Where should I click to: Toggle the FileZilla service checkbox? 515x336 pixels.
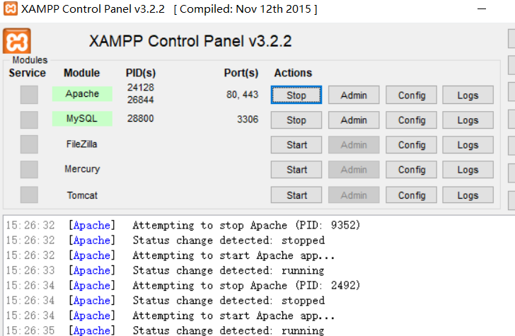point(29,144)
